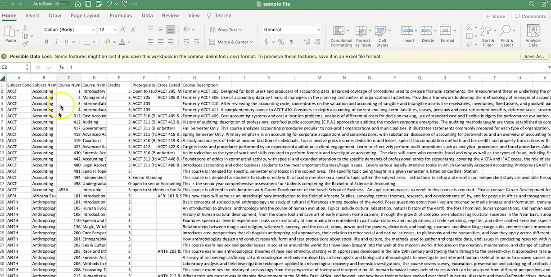Click the Save As... button in warning bar

coord(535,57)
